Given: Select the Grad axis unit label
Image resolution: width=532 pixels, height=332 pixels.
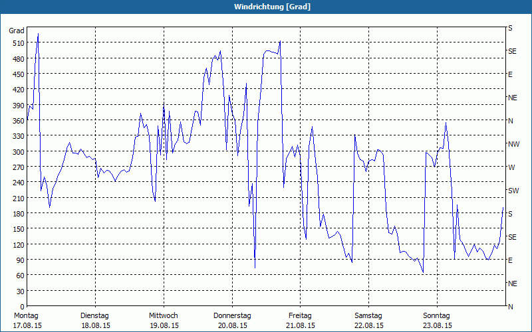Looking at the screenshot, I should click(17, 31).
